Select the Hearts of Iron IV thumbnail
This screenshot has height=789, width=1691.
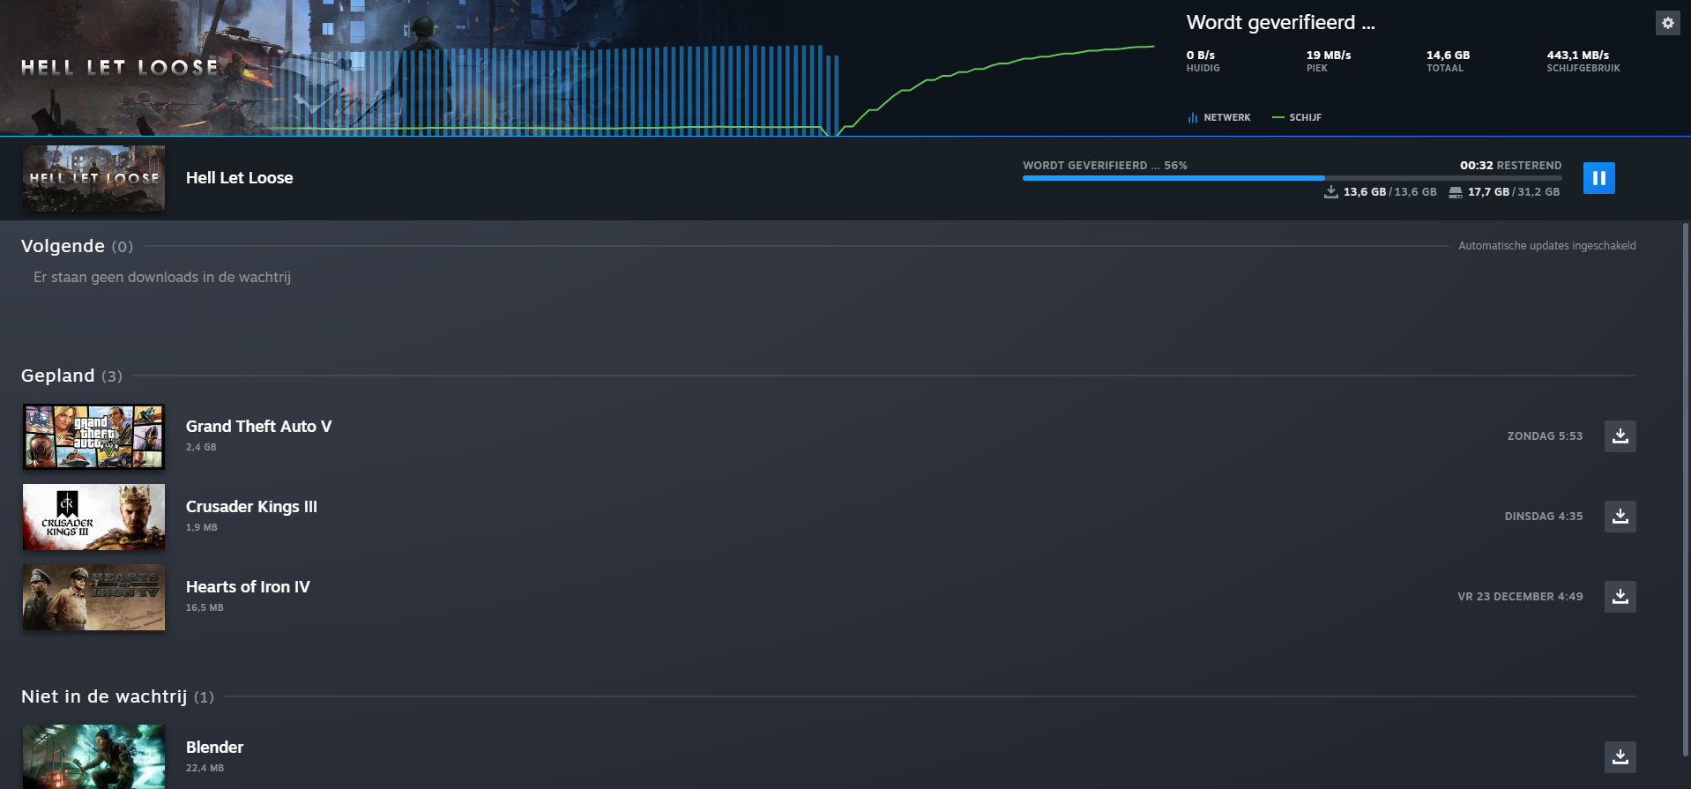click(93, 597)
